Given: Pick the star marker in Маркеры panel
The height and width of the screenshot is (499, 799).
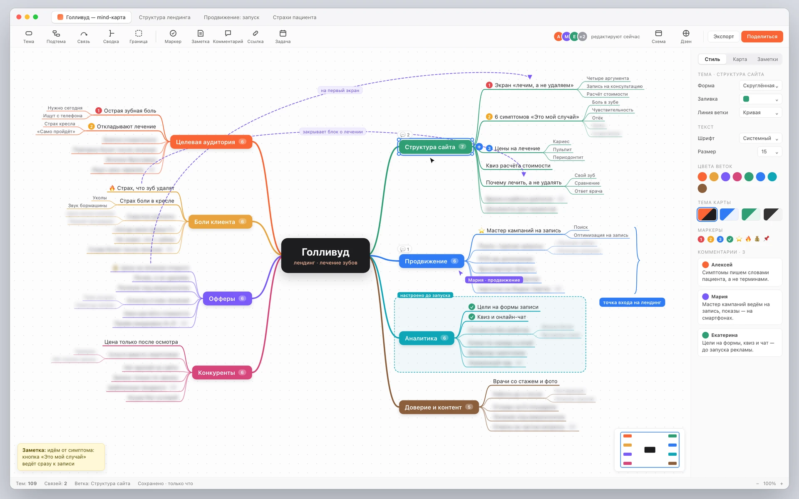Looking at the screenshot, I should click(739, 239).
